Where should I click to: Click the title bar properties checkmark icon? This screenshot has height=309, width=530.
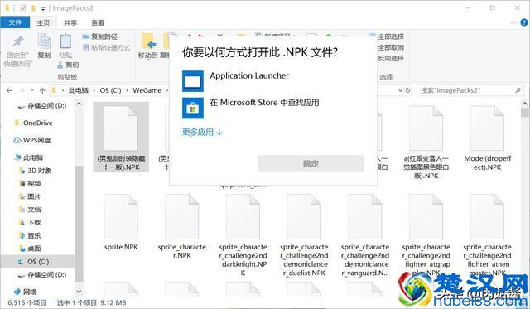coord(22,8)
